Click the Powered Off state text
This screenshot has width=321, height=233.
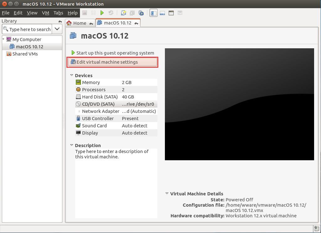[x=239, y=200]
